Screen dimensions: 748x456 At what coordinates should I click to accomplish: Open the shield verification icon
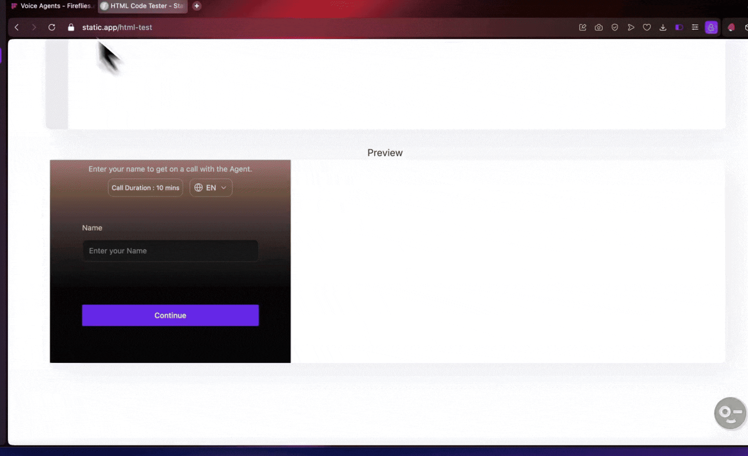point(615,27)
